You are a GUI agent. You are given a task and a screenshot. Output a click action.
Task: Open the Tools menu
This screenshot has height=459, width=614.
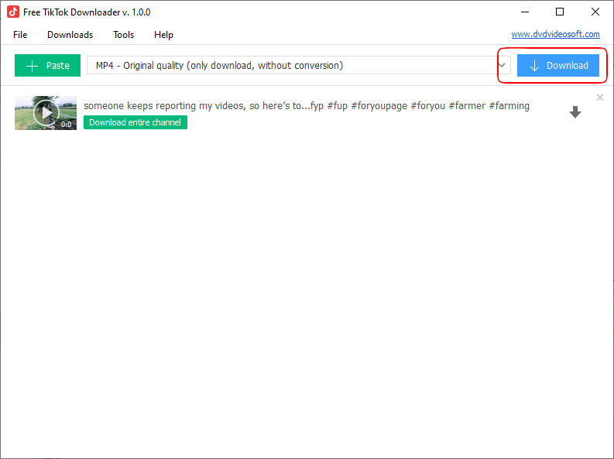pyautogui.click(x=123, y=35)
